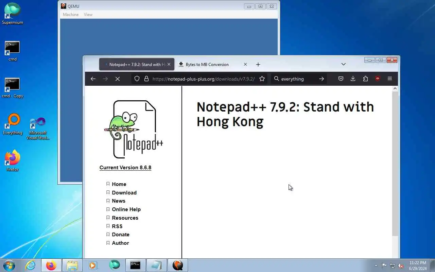Open Windows Explorer folder in taskbar
The height and width of the screenshot is (272, 435).
[x=72, y=265]
